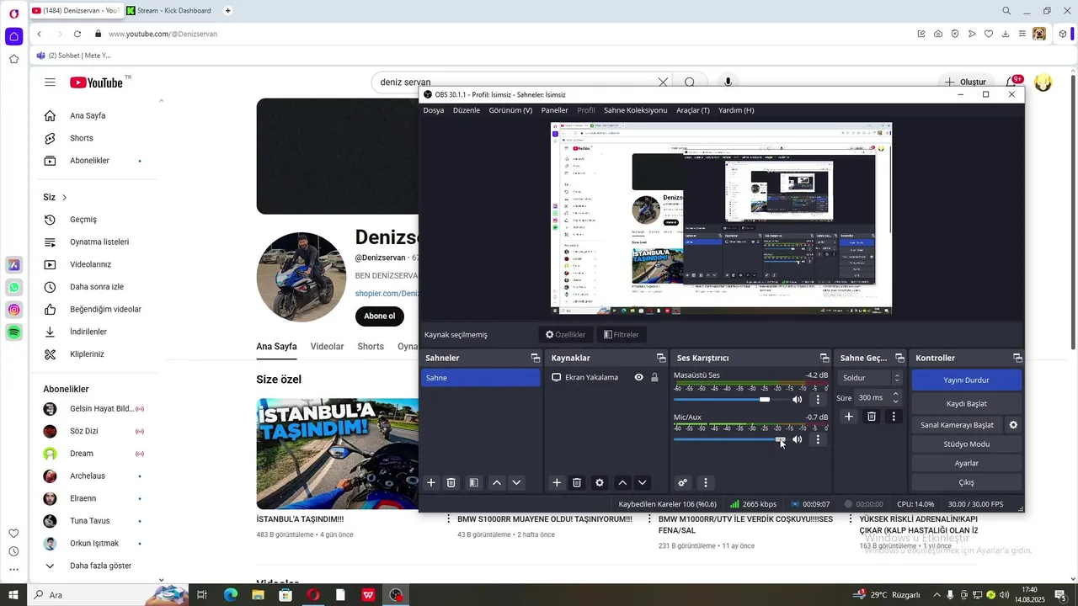1078x606 pixels.
Task: Click YouTube voice search microphone icon
Action: pyautogui.click(x=728, y=82)
